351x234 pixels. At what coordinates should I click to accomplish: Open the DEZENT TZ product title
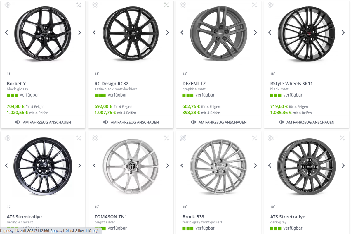194,84
